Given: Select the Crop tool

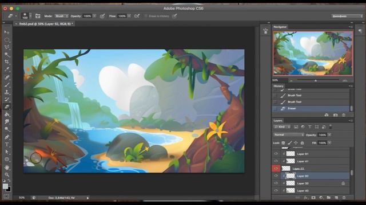Looking at the screenshot, I should (x=7, y=62).
